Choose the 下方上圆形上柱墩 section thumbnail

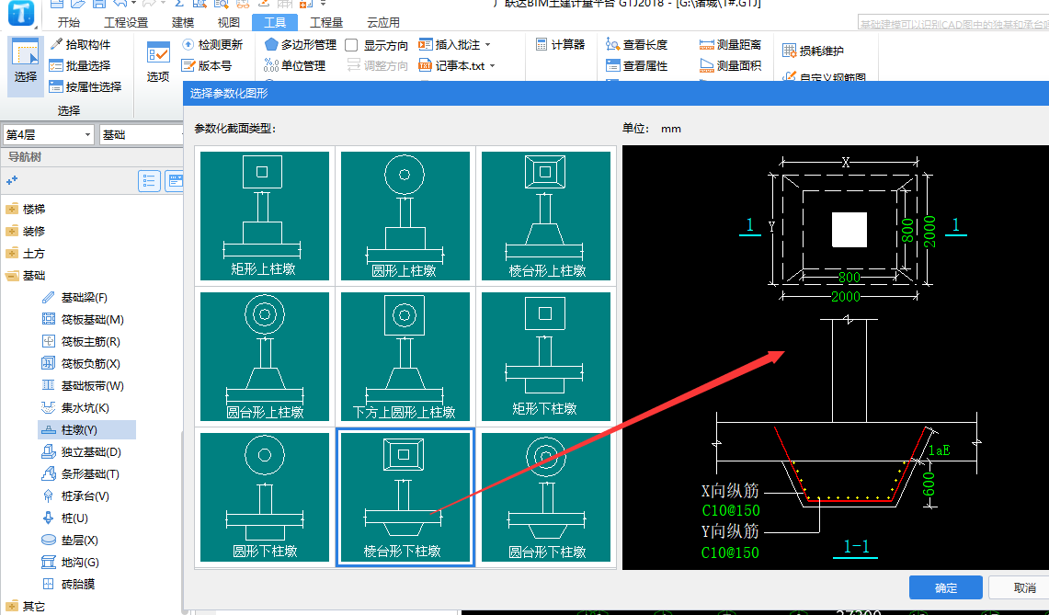point(405,357)
